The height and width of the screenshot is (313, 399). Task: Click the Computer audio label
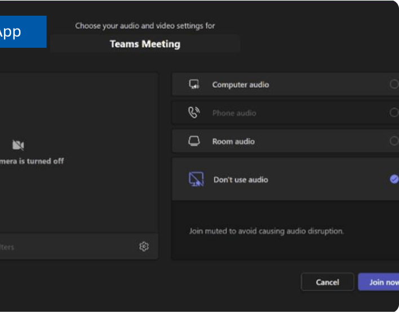coord(241,84)
